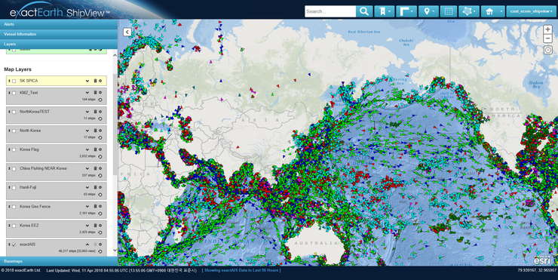
Task: Select the Layers panel section
Action: pos(59,45)
